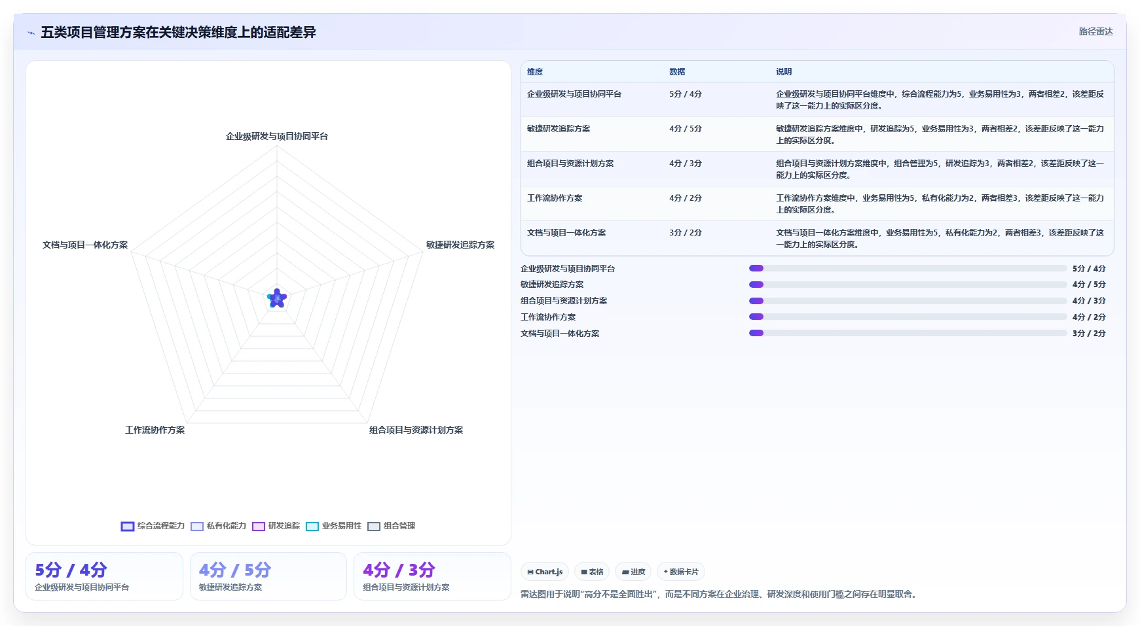Image resolution: width=1140 pixels, height=626 pixels.
Task: Click the progress bar for 组合项目与资源计划方案
Action: point(908,301)
